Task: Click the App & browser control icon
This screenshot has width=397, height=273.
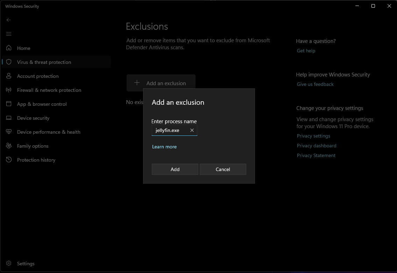Action: (x=9, y=104)
